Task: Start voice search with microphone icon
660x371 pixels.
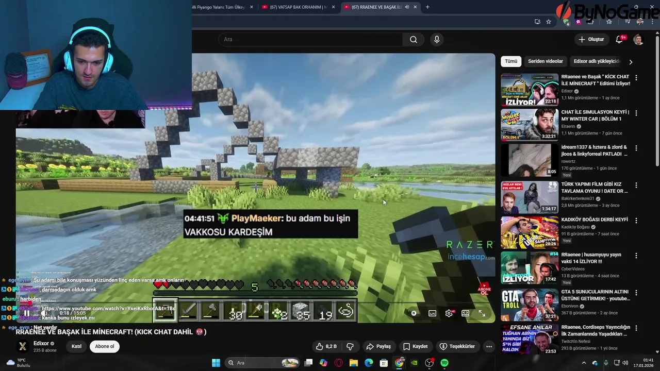Action: (x=437, y=40)
